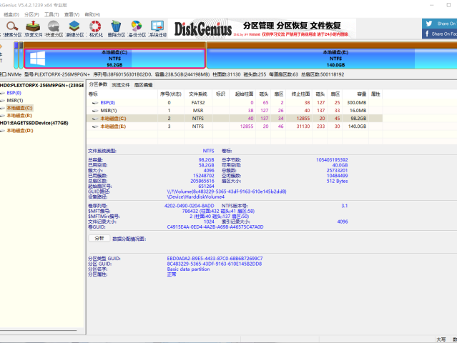The image size is (457, 343).
Task: Click drive icon of 本地磁盘(E:) table row
Action: tap(95, 126)
